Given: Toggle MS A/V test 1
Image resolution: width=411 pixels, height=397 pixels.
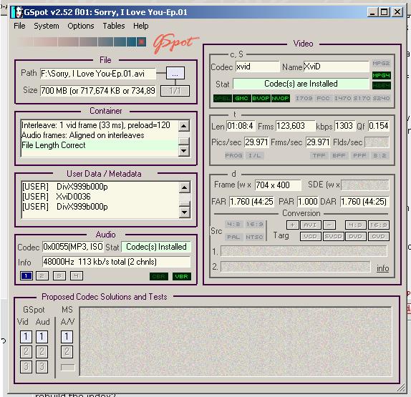Looking at the screenshot, I should (x=67, y=336).
